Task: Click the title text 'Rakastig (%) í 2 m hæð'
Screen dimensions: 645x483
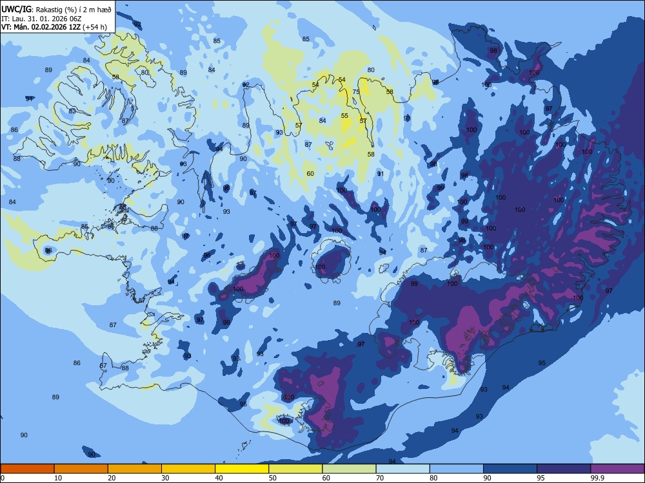Action: (x=74, y=10)
